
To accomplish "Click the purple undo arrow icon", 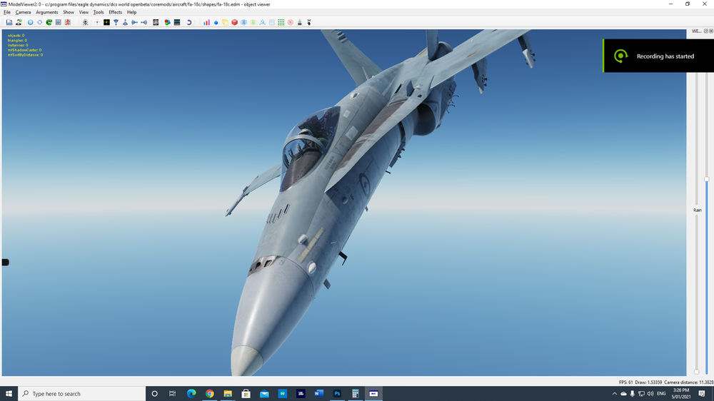I will pyautogui.click(x=189, y=22).
